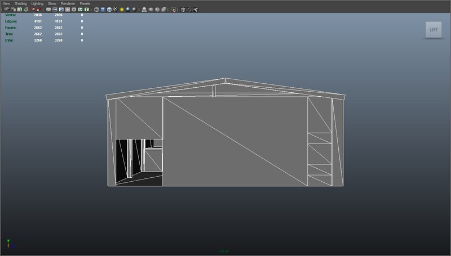Toggle Wireframe display mode cube
The image size is (451, 256).
coord(96,10)
